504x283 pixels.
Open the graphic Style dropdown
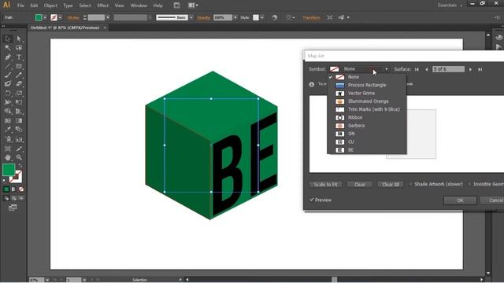pos(262,17)
